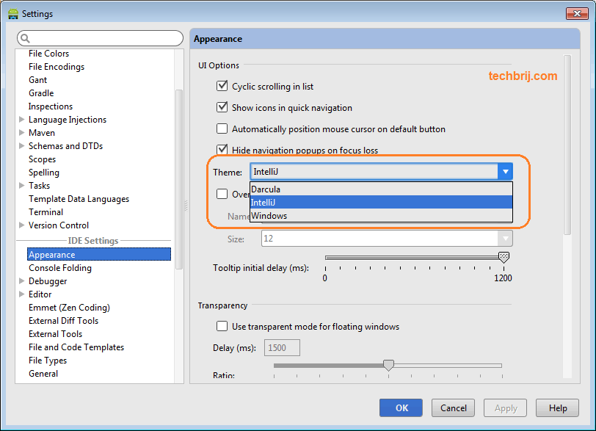The height and width of the screenshot is (431, 596).
Task: Click the Tooltip initial delay slider handle
Action: coord(504,257)
